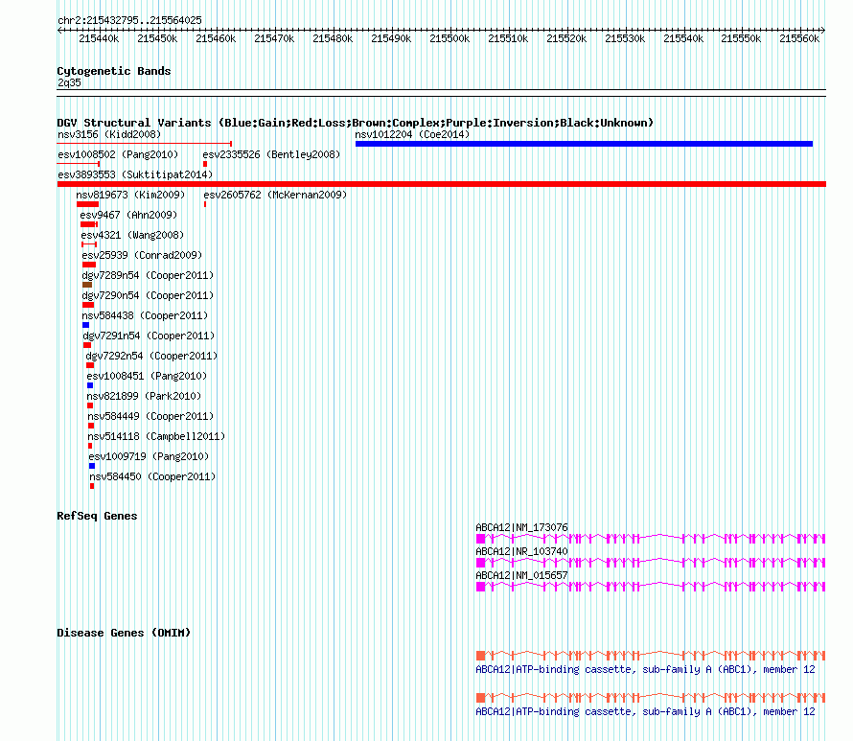Select the esv1008451 (Pang2010) label
Screen dimensions: 853x741
(147, 376)
